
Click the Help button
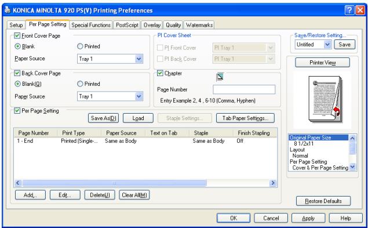[346, 218]
